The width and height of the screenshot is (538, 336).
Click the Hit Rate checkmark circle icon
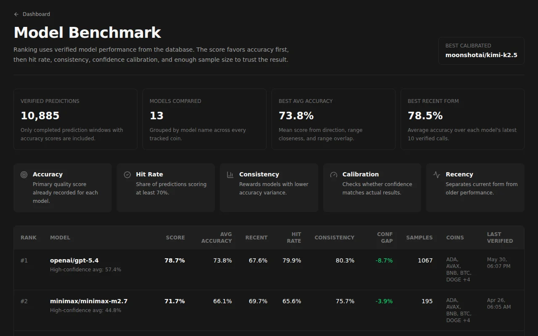pos(127,175)
